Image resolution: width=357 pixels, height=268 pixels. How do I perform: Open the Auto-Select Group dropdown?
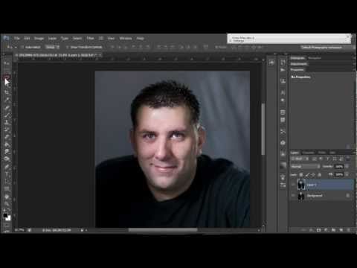(52, 47)
